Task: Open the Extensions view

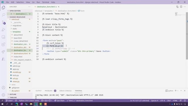Action: click(x=3, y=44)
